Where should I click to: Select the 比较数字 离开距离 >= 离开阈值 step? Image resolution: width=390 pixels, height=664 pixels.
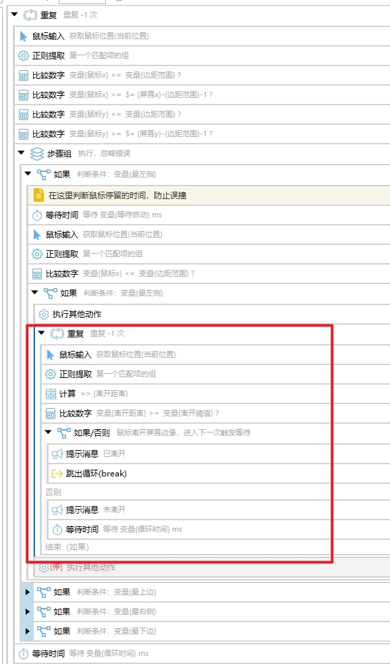pyautogui.click(x=216, y=413)
